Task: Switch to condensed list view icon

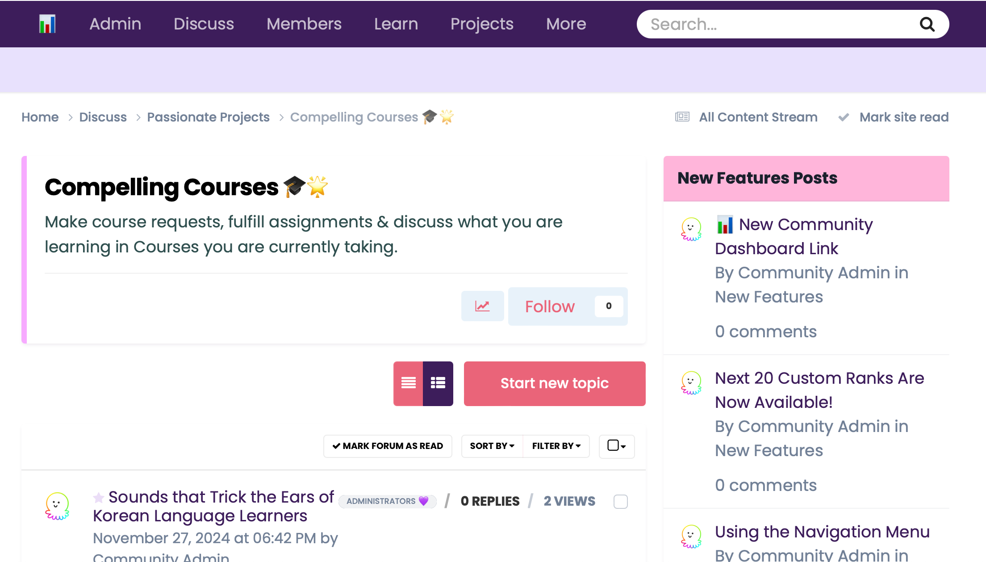Action: click(x=408, y=383)
